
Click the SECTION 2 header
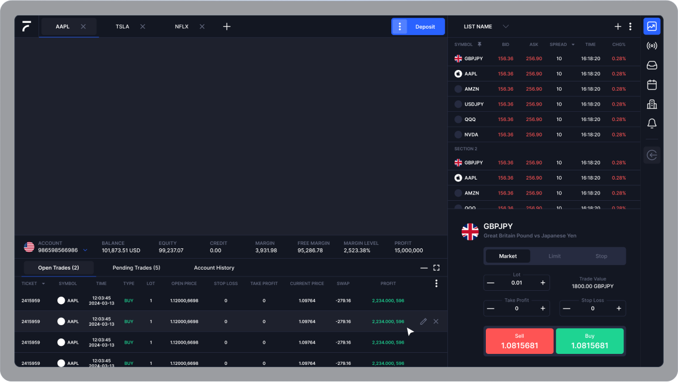click(x=466, y=149)
